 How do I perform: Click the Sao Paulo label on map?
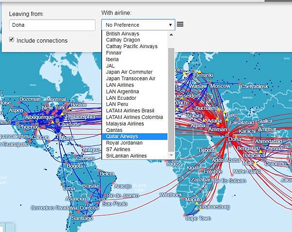click(115, 204)
